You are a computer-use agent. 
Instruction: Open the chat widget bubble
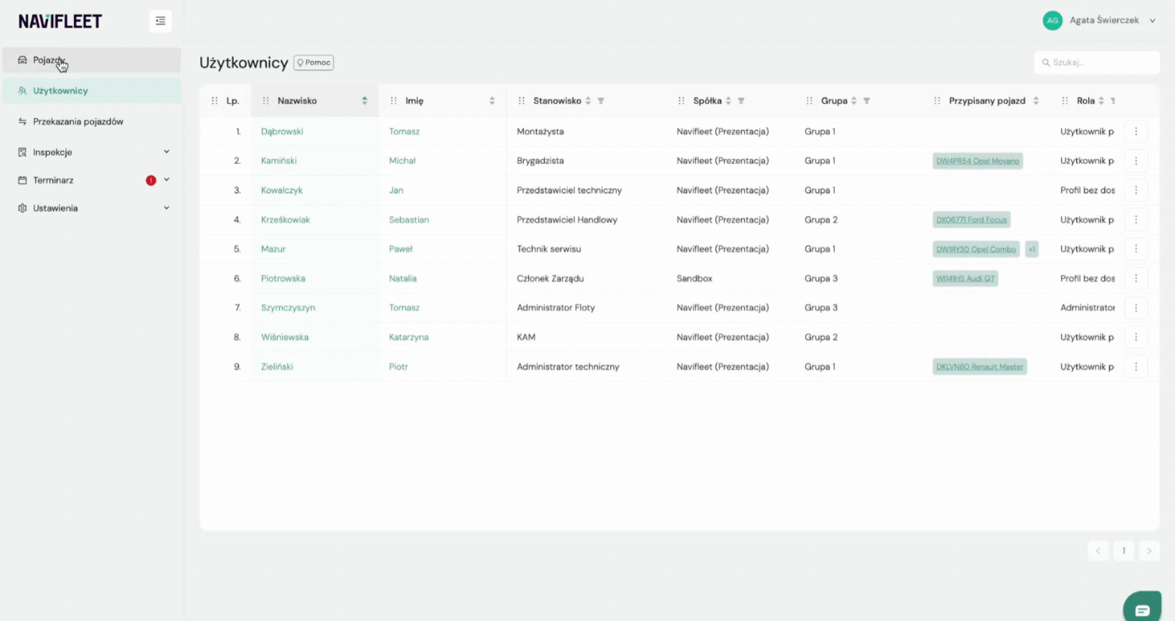click(1142, 607)
